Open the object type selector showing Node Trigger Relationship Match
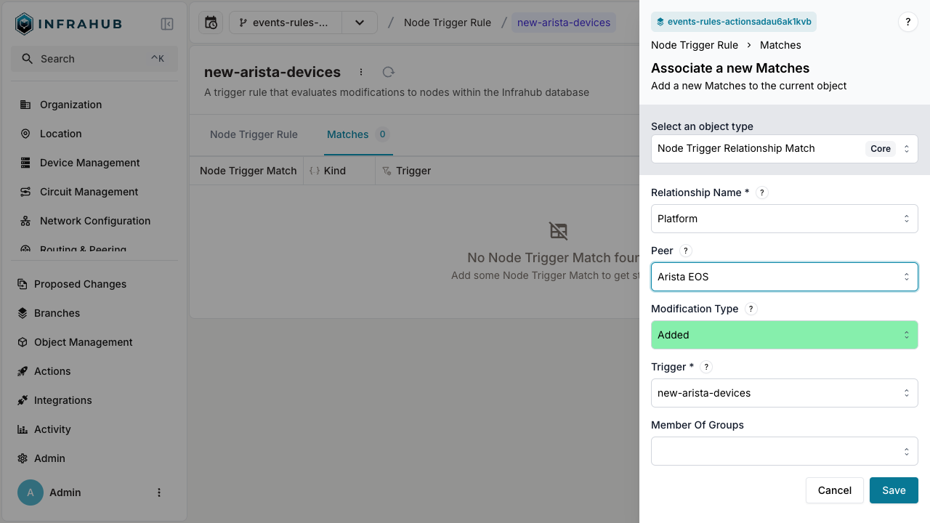The height and width of the screenshot is (523, 930). click(784, 148)
